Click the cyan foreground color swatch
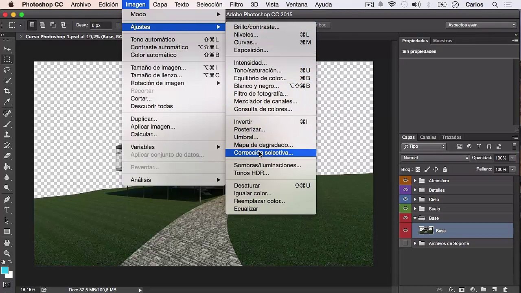 coord(4,270)
